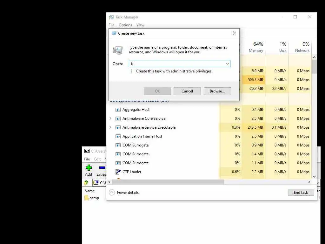Open the Task Manager View menu
325x244 pixels.
click(140, 25)
